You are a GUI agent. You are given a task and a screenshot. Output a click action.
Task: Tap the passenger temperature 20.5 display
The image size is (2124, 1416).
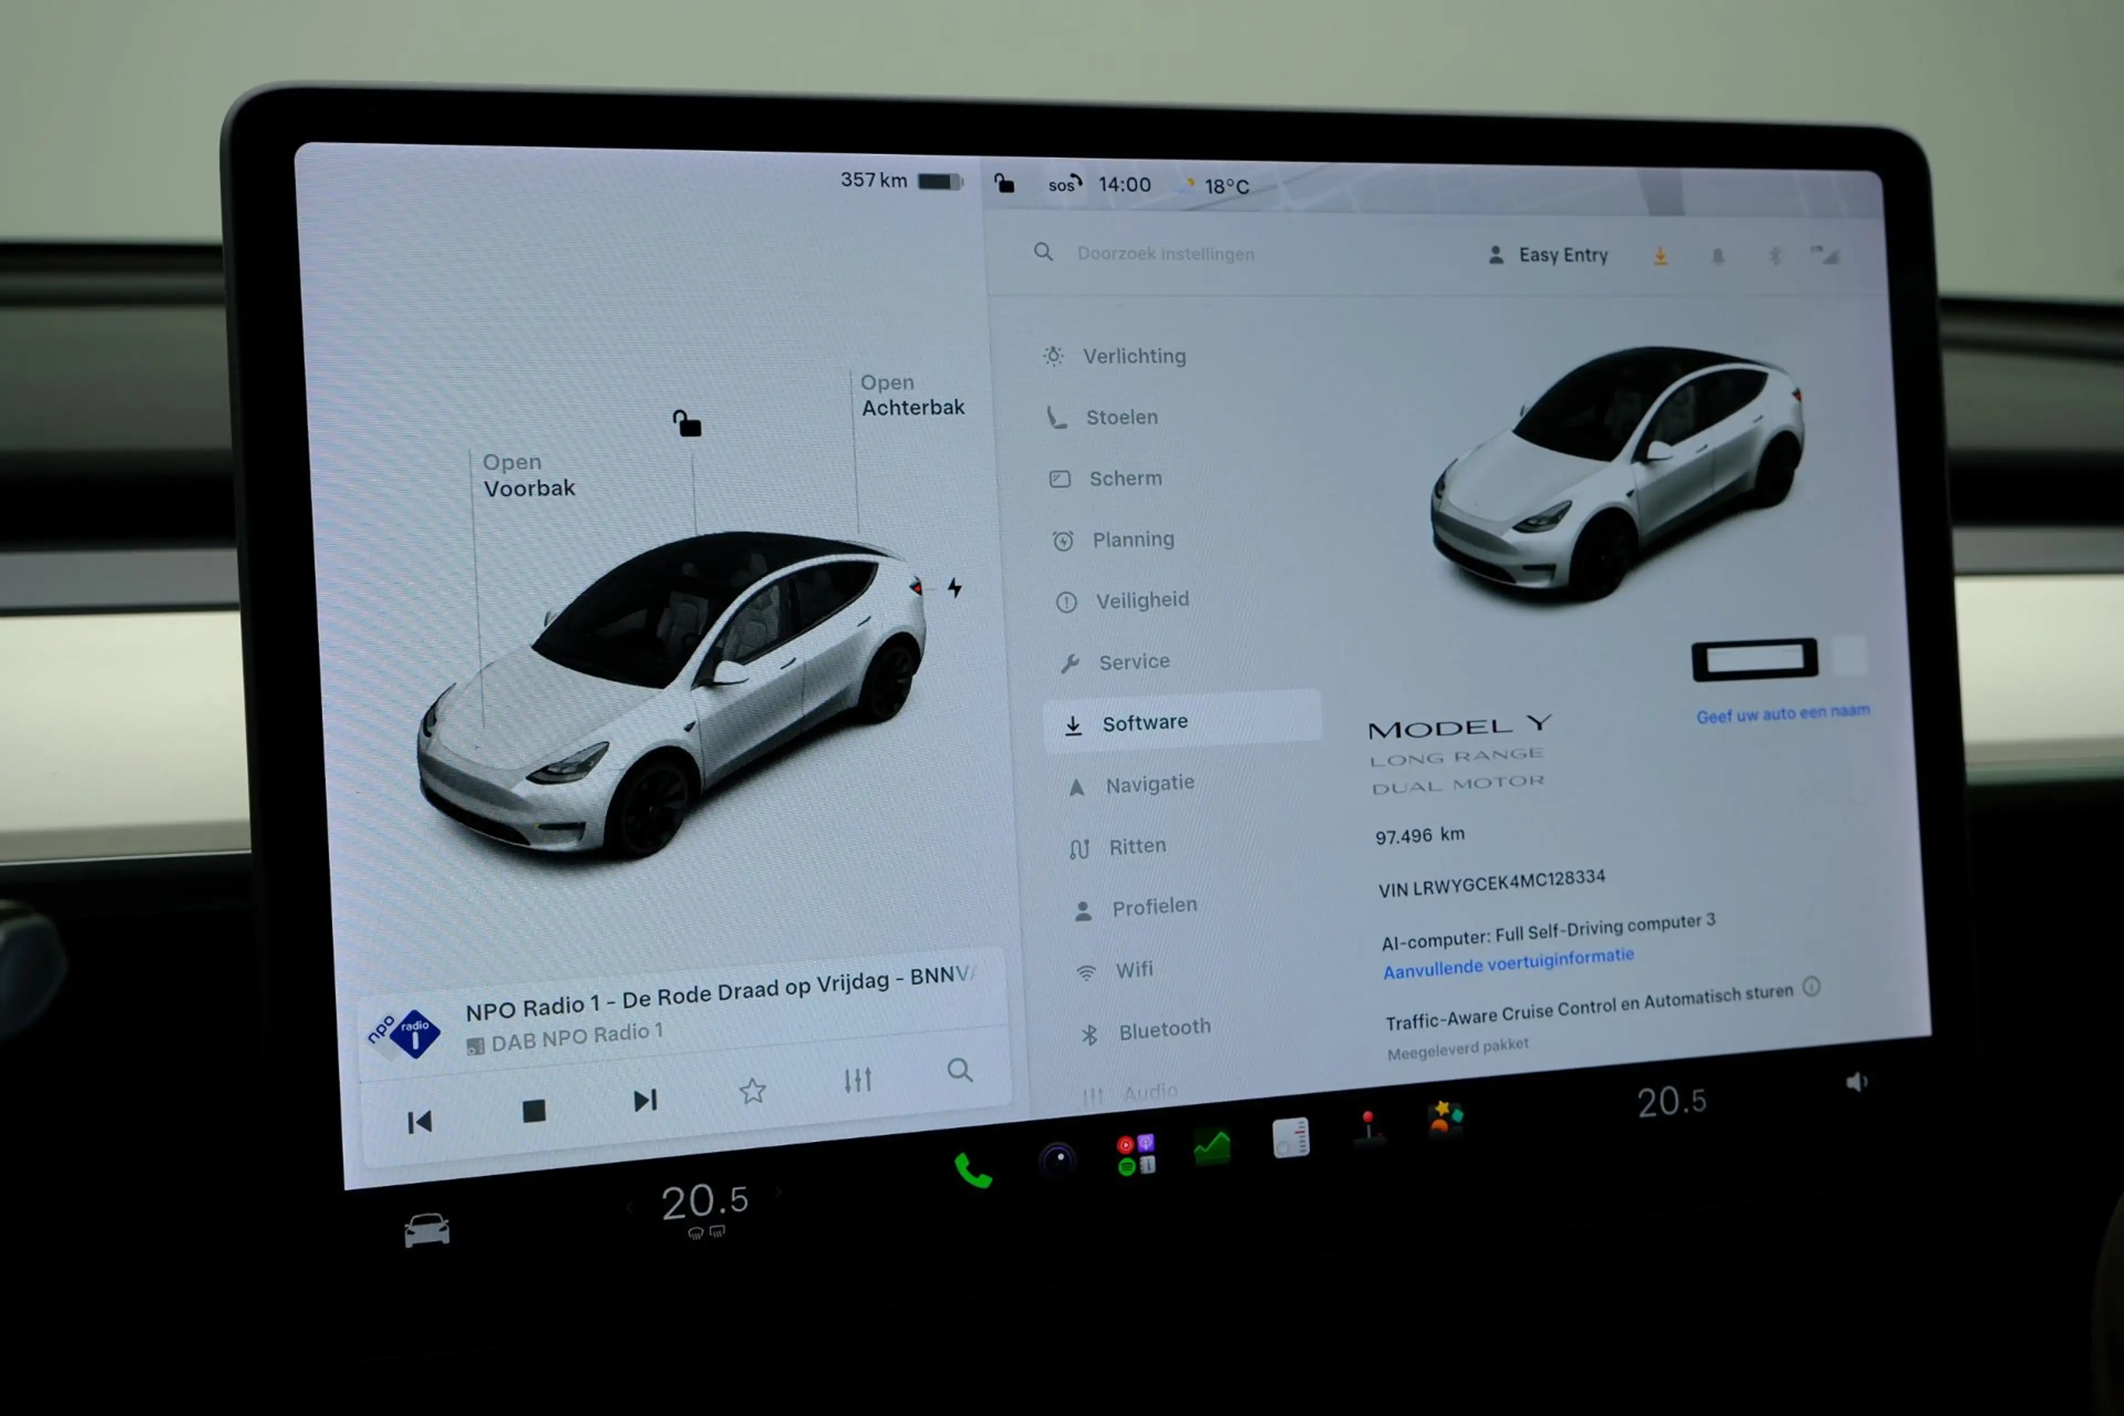point(1672,1102)
